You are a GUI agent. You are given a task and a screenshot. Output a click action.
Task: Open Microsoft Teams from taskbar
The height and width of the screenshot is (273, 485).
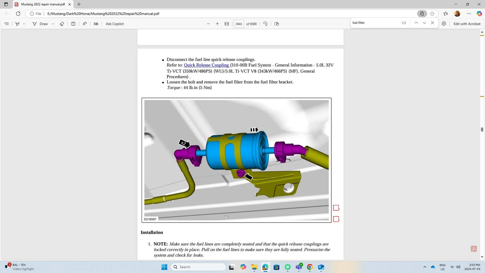coord(299,267)
